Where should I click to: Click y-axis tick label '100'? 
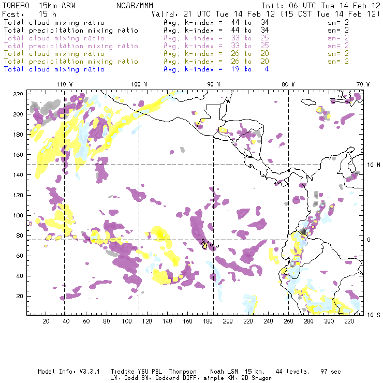pos(18,215)
